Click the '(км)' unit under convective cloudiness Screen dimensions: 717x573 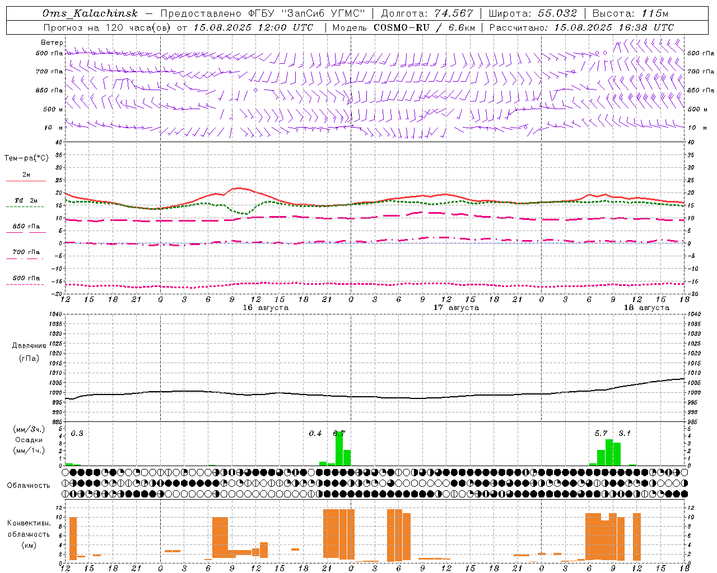point(29,545)
